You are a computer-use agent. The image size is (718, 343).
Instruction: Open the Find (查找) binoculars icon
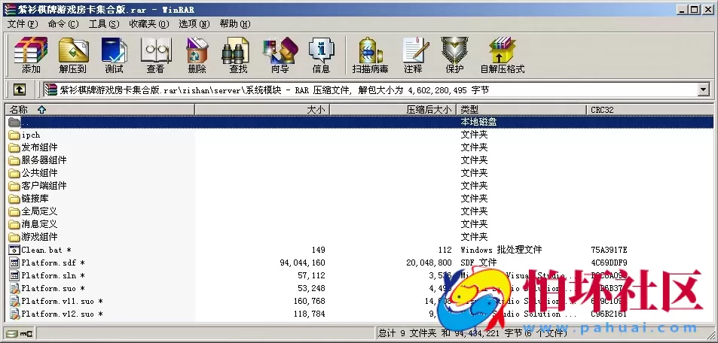pos(237,56)
